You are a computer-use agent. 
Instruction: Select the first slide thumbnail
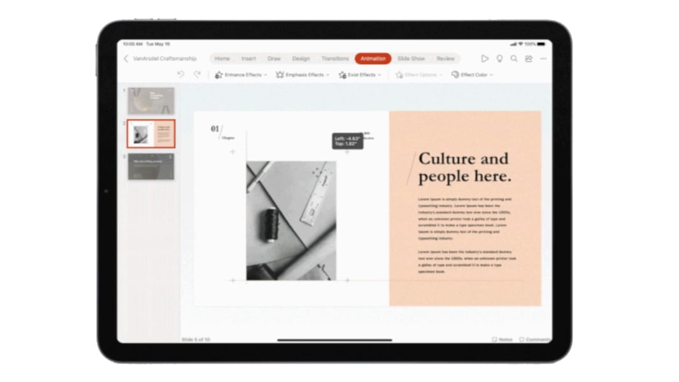pos(151,101)
